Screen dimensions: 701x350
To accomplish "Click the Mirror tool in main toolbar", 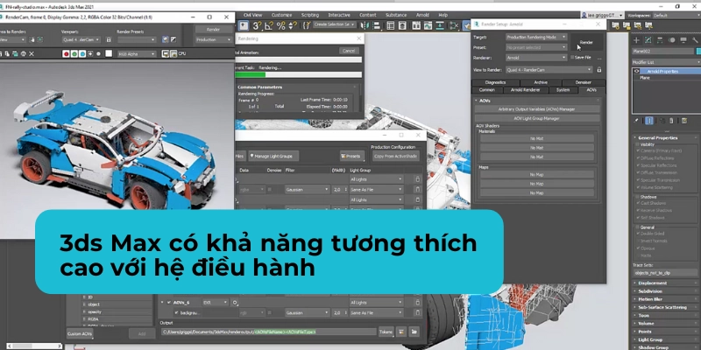I will pos(365,26).
